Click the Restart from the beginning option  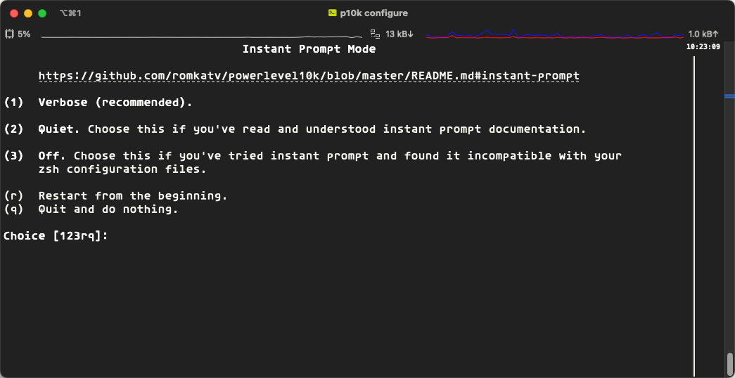tap(132, 196)
